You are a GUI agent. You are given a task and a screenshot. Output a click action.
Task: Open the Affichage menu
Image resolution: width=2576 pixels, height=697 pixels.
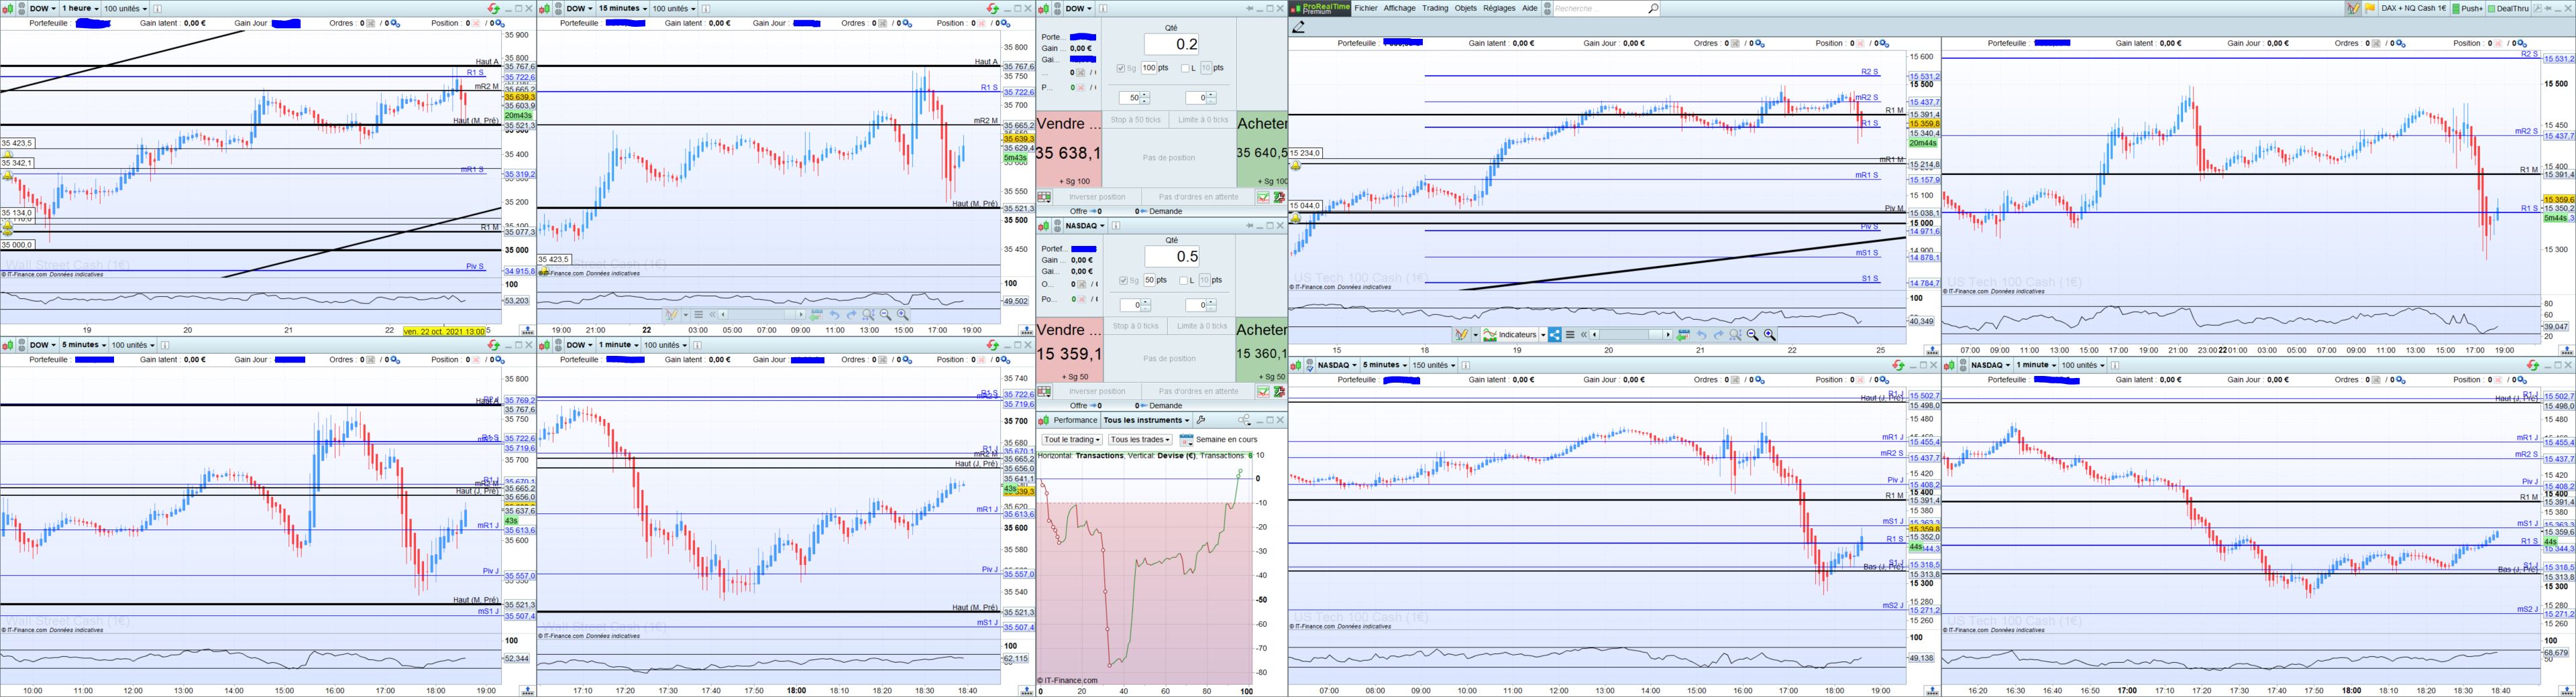1399,8
